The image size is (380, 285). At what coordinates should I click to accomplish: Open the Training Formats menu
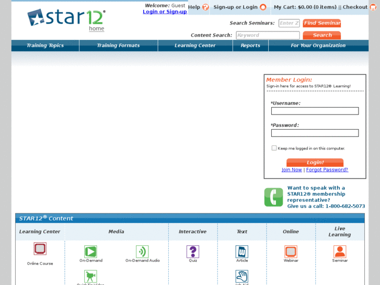pyautogui.click(x=118, y=45)
